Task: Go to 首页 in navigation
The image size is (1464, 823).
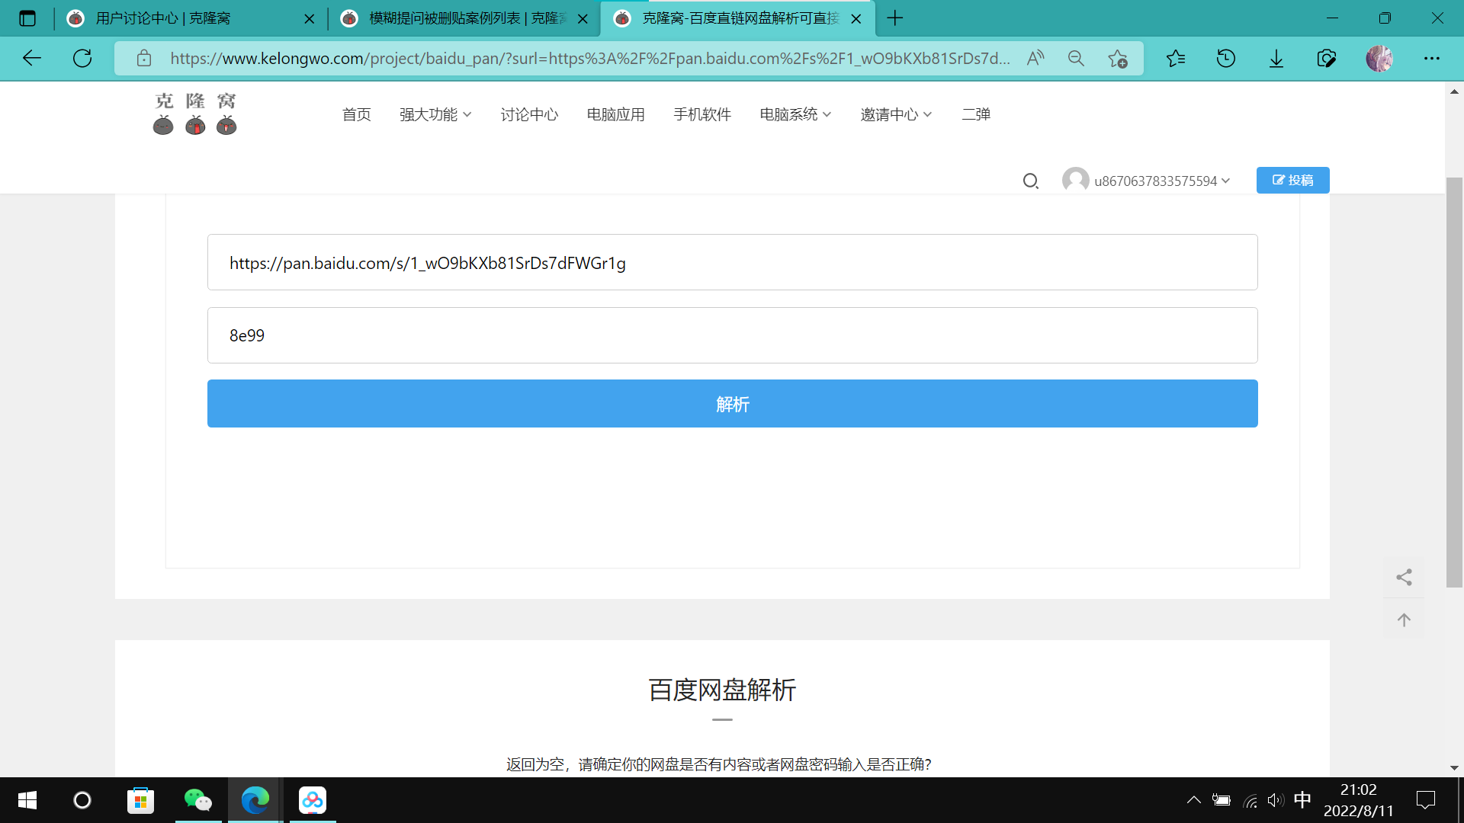Action: pos(357,114)
